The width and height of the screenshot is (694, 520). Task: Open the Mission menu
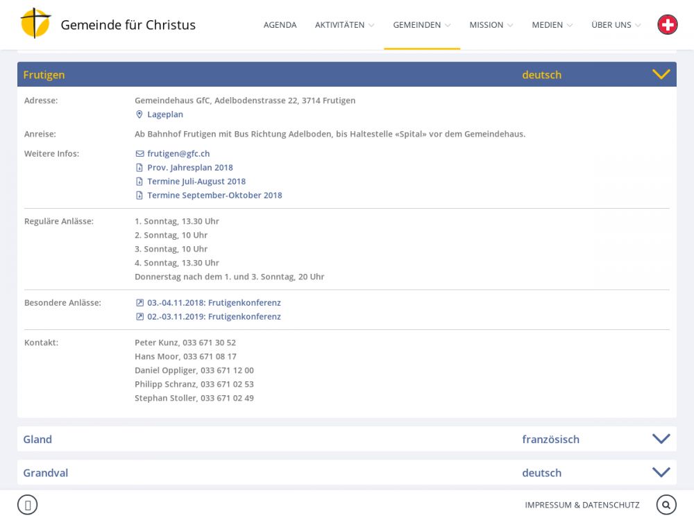[491, 25]
